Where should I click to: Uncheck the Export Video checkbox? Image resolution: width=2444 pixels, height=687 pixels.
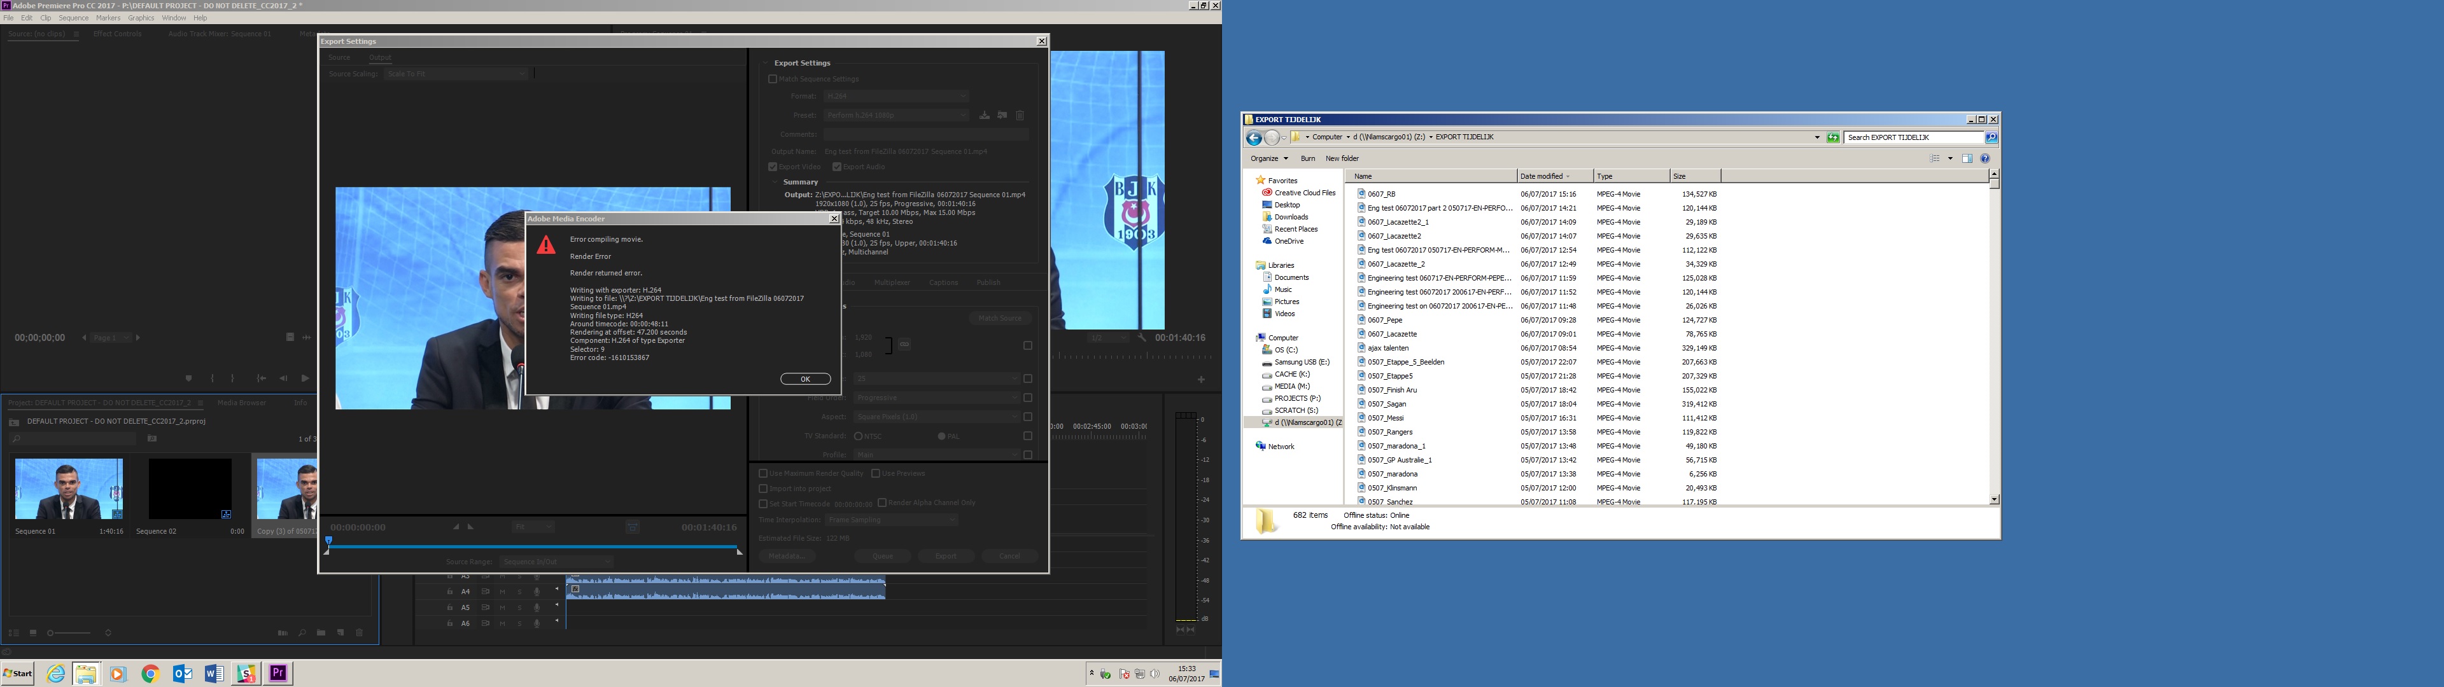tap(772, 167)
